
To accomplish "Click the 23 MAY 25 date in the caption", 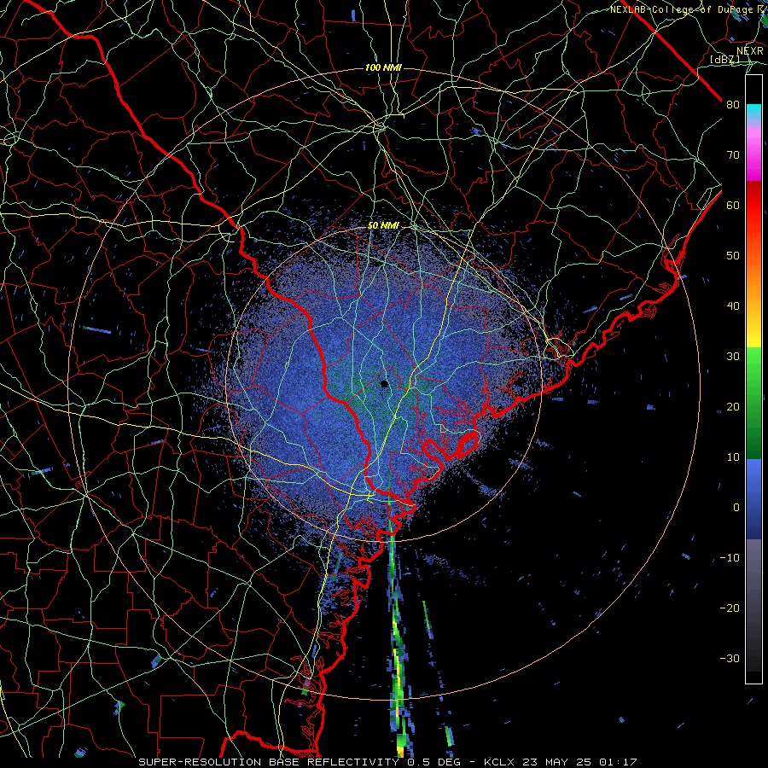I will [x=556, y=762].
